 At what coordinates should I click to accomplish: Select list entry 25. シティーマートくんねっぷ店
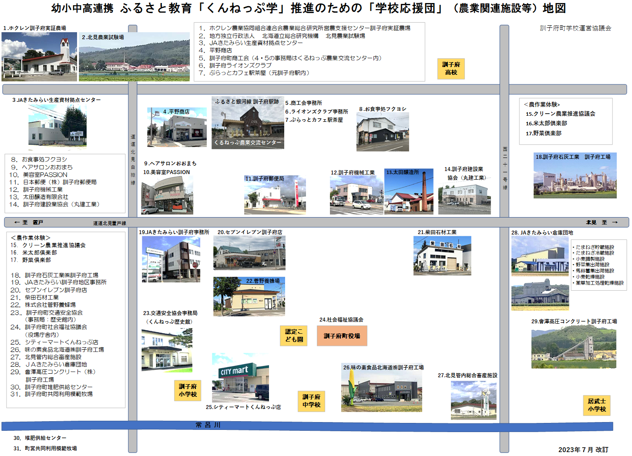click(54, 342)
